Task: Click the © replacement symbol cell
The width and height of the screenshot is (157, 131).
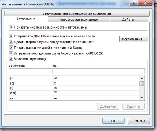Action: click(x=96, y=78)
